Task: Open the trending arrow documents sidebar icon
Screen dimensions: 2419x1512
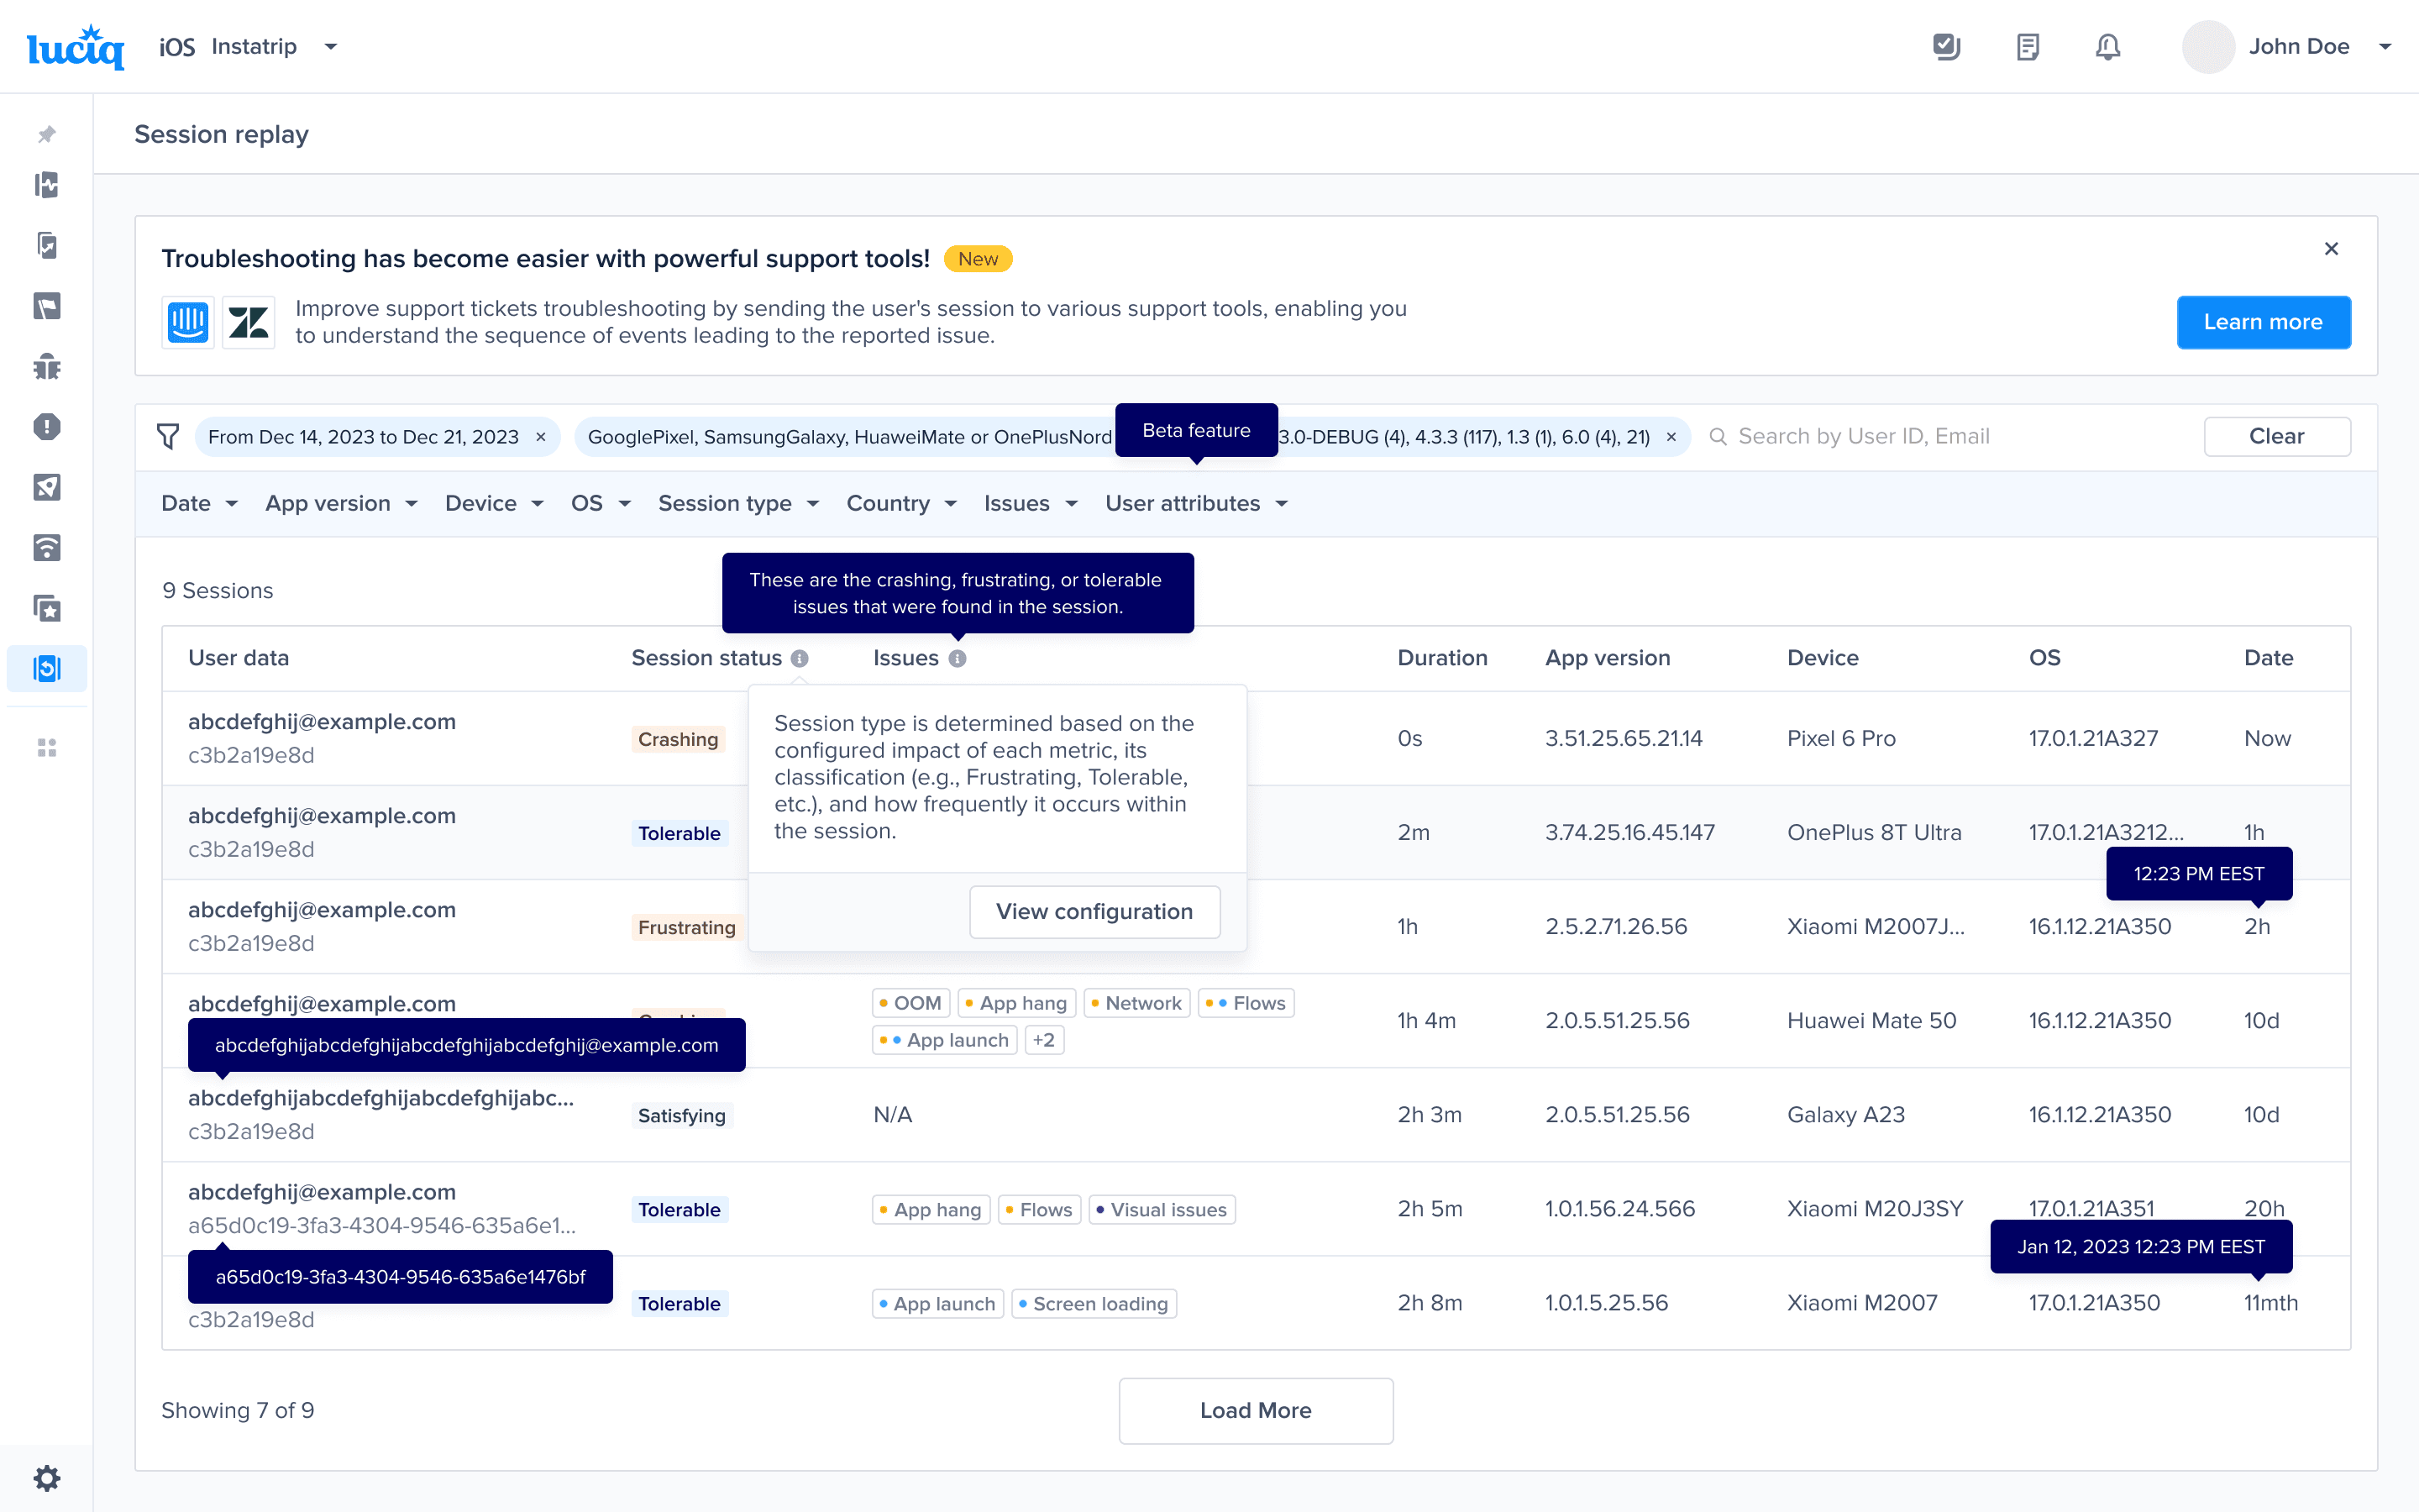Action: pos(47,245)
